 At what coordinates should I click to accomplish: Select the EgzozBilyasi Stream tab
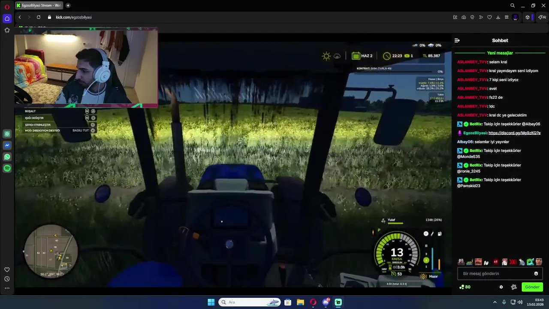tap(39, 6)
